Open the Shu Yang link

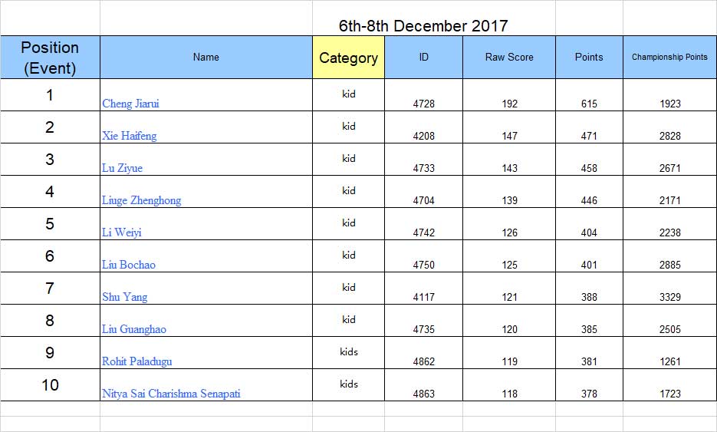click(x=125, y=297)
